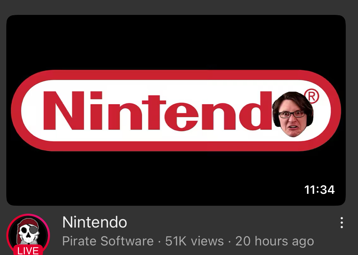Click the pirate's eyepatch on the avatar

pos(33,229)
